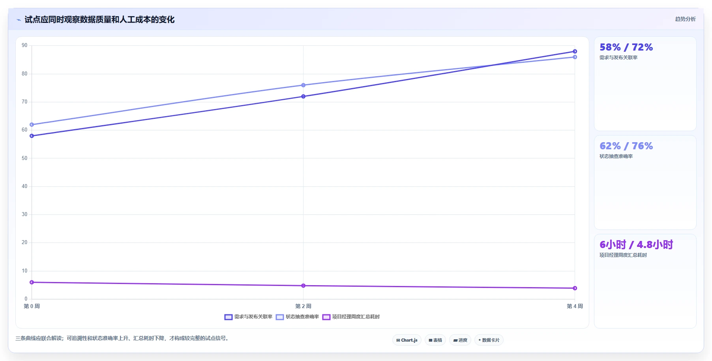Screen dimensions: 712x361
Task: Click the 表格 pill
Action: (x=435, y=340)
